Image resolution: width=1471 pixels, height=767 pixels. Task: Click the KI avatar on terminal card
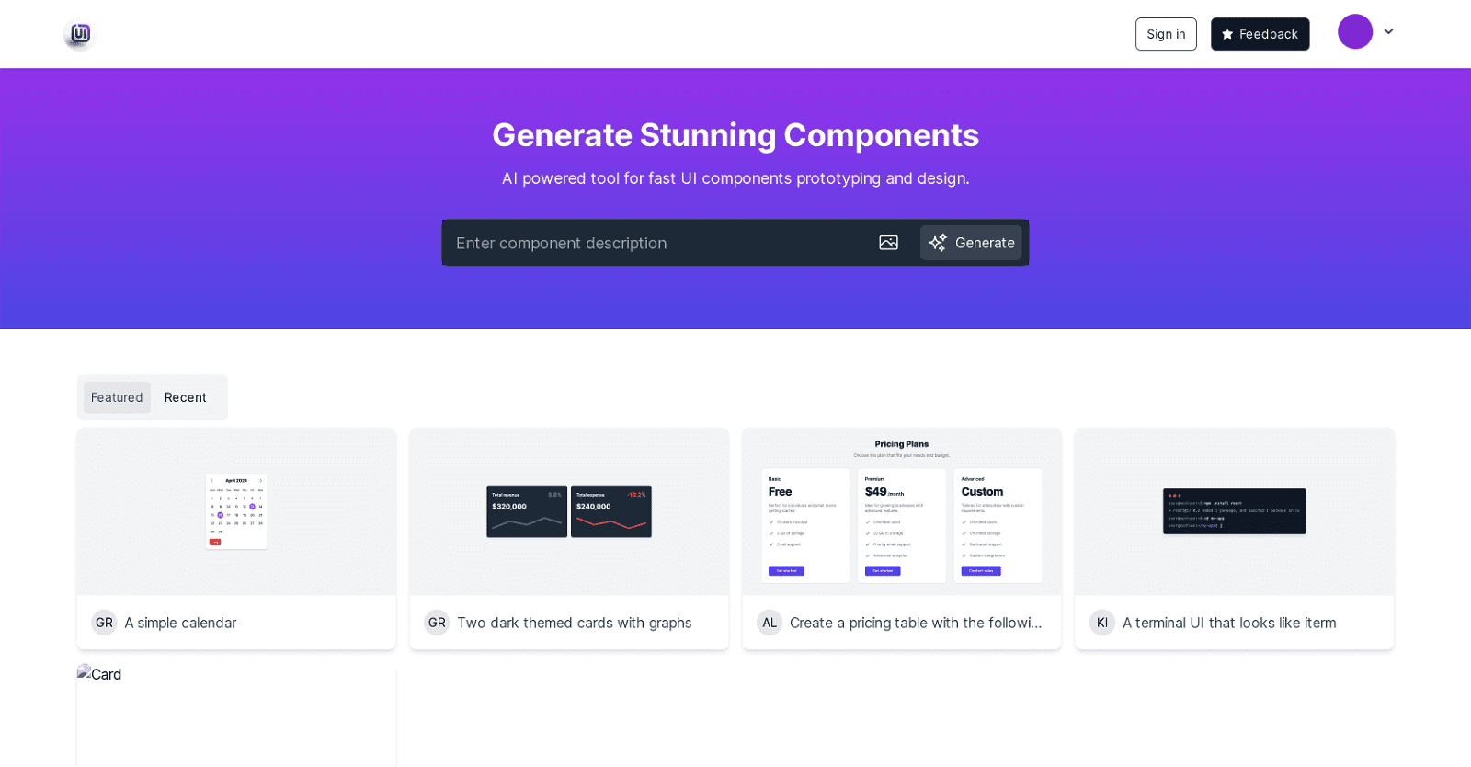[1101, 623]
